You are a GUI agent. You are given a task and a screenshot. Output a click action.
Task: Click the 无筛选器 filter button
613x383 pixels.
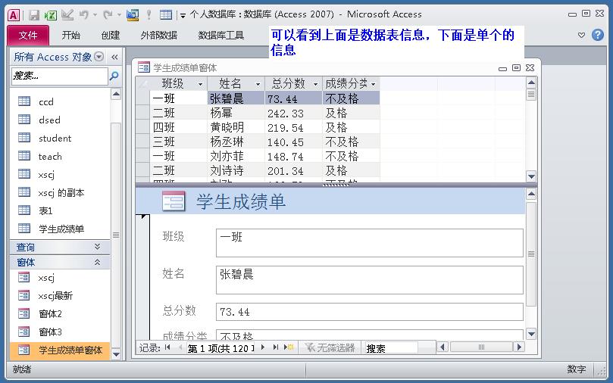[328, 347]
